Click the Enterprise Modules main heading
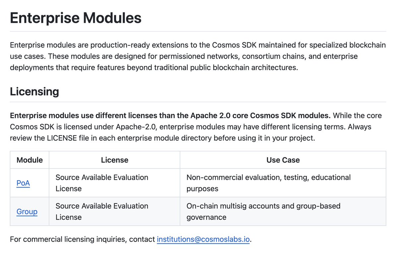This screenshot has height=254, width=398. click(76, 18)
